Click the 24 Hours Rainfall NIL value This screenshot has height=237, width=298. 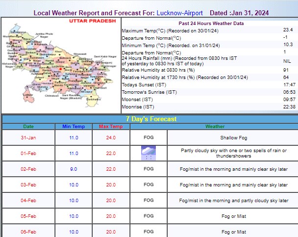coord(287,61)
